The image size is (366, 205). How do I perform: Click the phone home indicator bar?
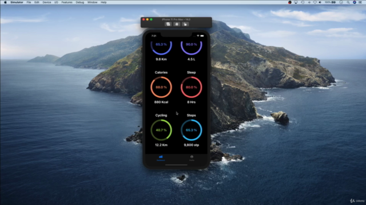tap(176, 165)
